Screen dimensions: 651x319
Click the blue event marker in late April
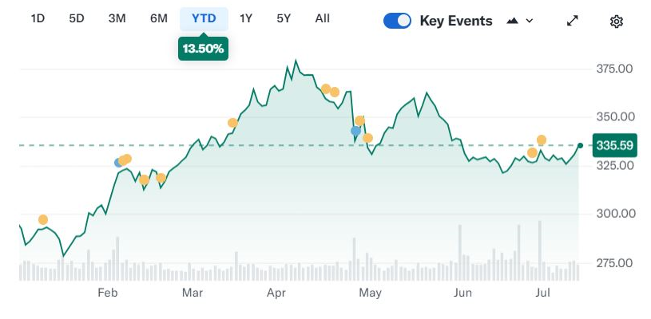pos(355,130)
